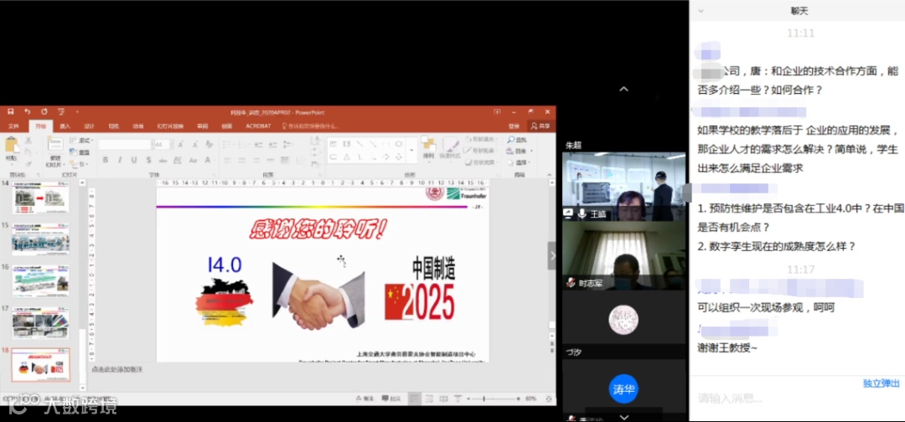Increase font size with larger A icon
Viewport: 905px width, 422px height.
click(181, 144)
